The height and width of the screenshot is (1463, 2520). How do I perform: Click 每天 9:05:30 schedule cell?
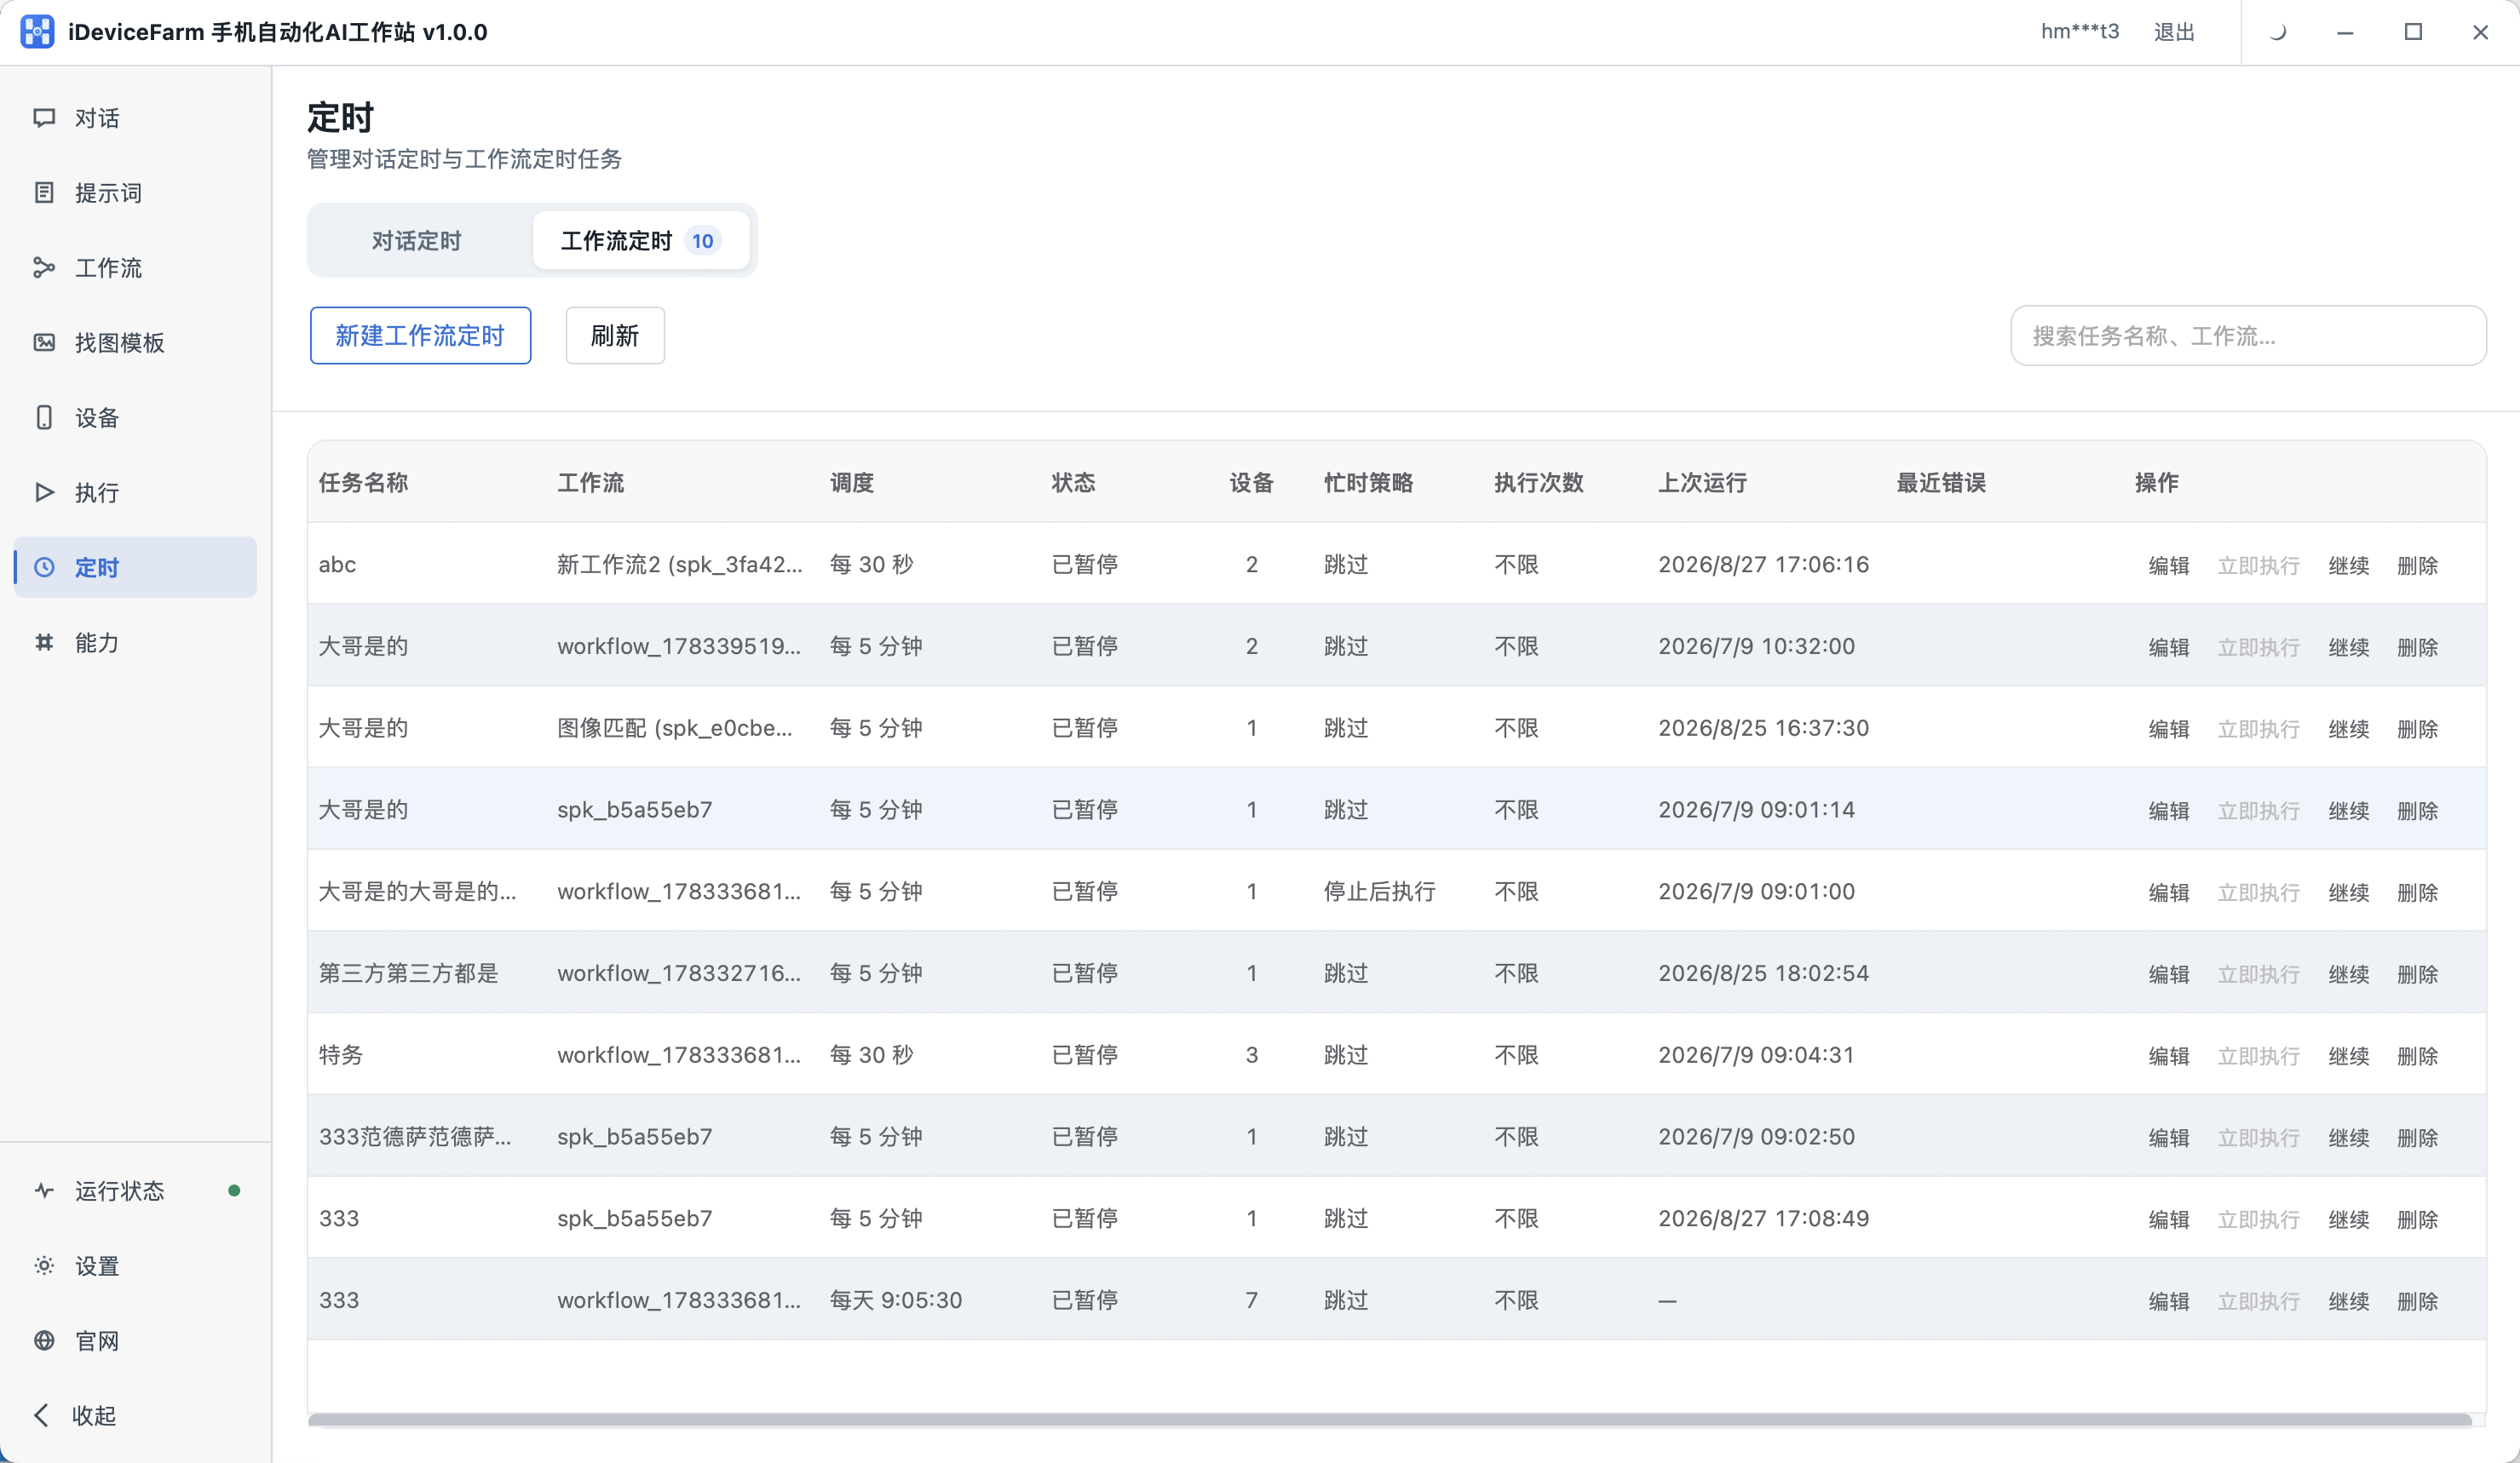pyautogui.click(x=896, y=1300)
